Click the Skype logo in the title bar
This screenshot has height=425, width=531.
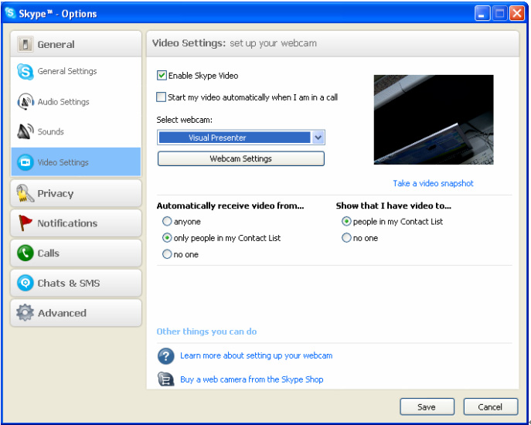click(11, 13)
